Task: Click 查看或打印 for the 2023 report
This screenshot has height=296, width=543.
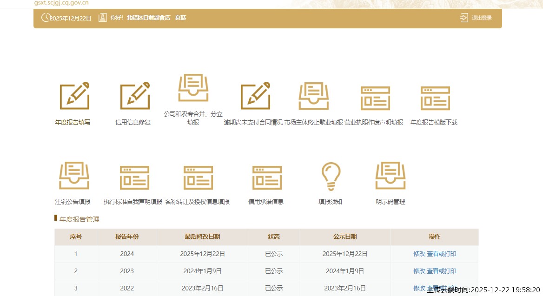Action: coord(442,271)
